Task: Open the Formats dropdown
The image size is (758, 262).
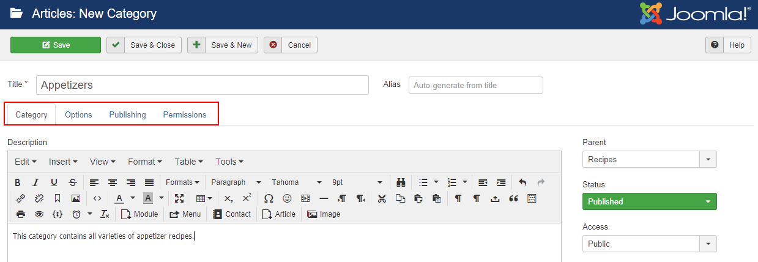Action: tap(183, 182)
